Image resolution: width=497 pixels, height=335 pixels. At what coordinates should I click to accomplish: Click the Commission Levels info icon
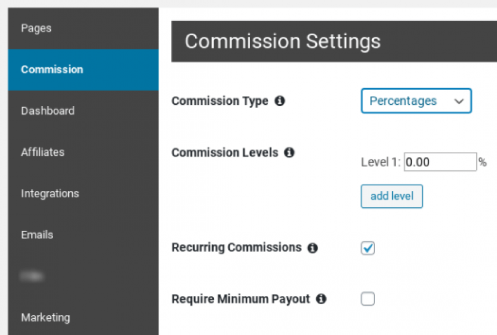[289, 152]
